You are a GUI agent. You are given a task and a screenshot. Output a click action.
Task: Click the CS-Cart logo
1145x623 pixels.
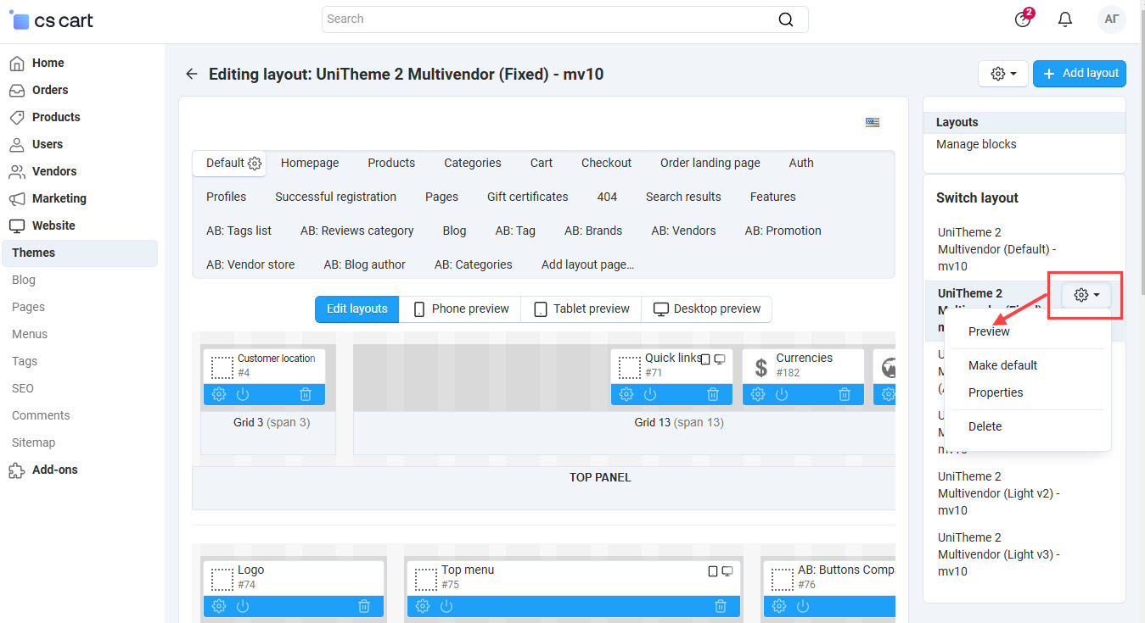(51, 20)
